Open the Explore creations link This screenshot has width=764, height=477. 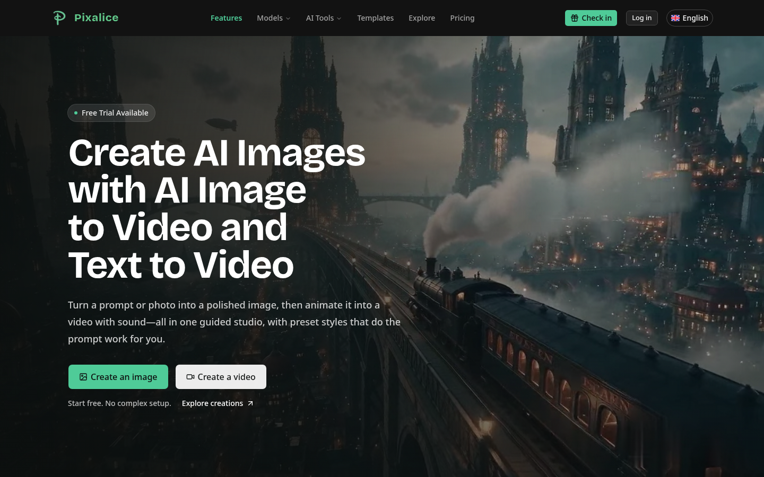pyautogui.click(x=218, y=403)
